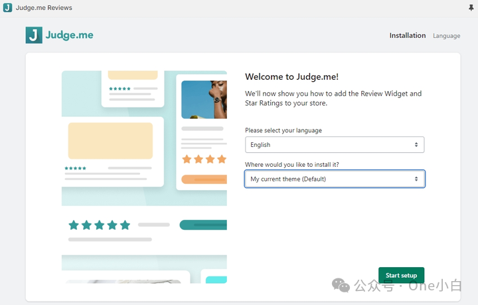
Task: Expand the "My current theme (Default)" dropdown
Action: (335, 179)
